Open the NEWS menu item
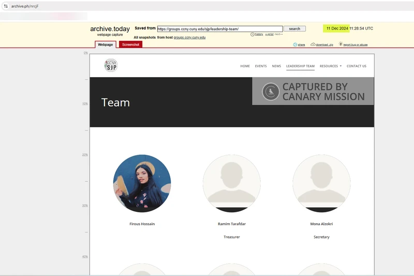Viewport: 414px width, 276px height. (276, 66)
